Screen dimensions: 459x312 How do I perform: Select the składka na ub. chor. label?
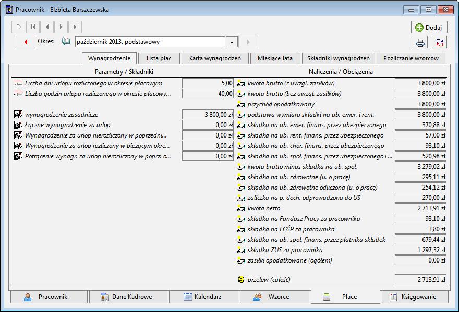coord(316,146)
